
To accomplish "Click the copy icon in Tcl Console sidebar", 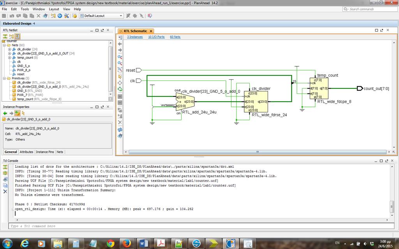I will coord(5,185).
